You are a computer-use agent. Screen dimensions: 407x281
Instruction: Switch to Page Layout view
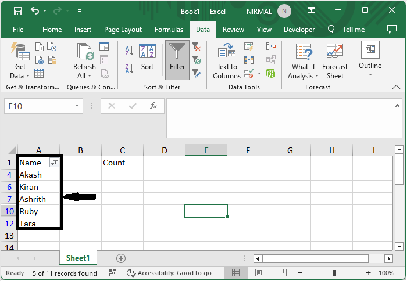tap(259, 273)
